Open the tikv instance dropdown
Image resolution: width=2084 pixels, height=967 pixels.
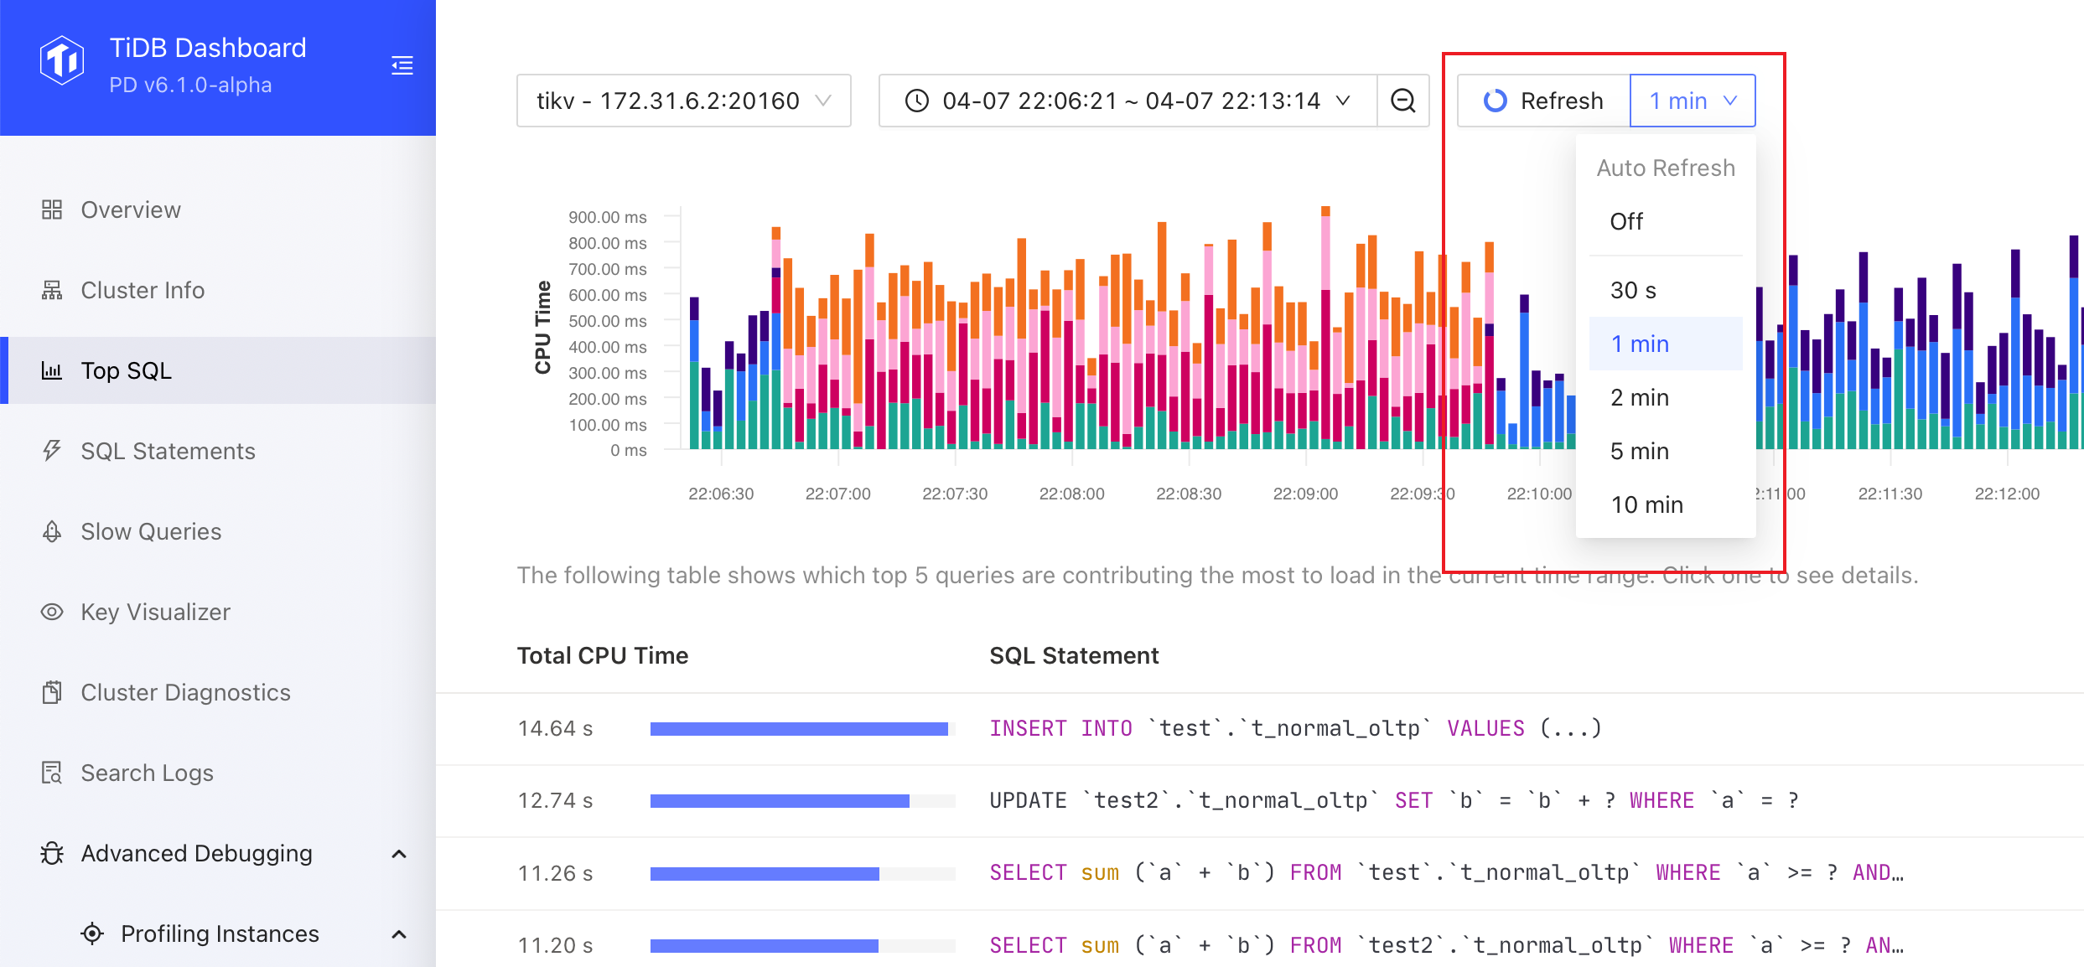pyautogui.click(x=683, y=101)
